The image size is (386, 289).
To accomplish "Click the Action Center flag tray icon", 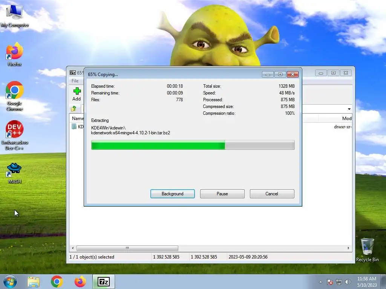I will [x=330, y=282].
